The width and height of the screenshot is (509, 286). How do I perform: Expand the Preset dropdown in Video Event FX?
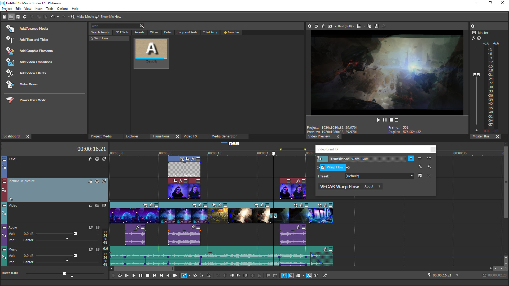pyautogui.click(x=411, y=176)
